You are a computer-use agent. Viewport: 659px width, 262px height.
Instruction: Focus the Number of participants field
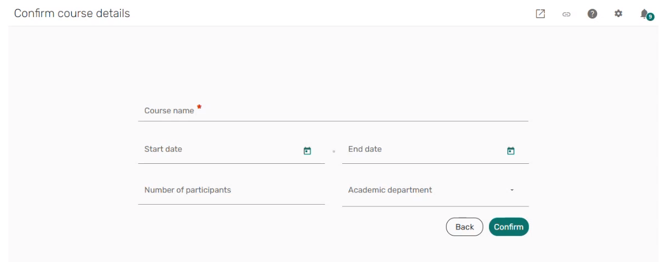coord(231,190)
